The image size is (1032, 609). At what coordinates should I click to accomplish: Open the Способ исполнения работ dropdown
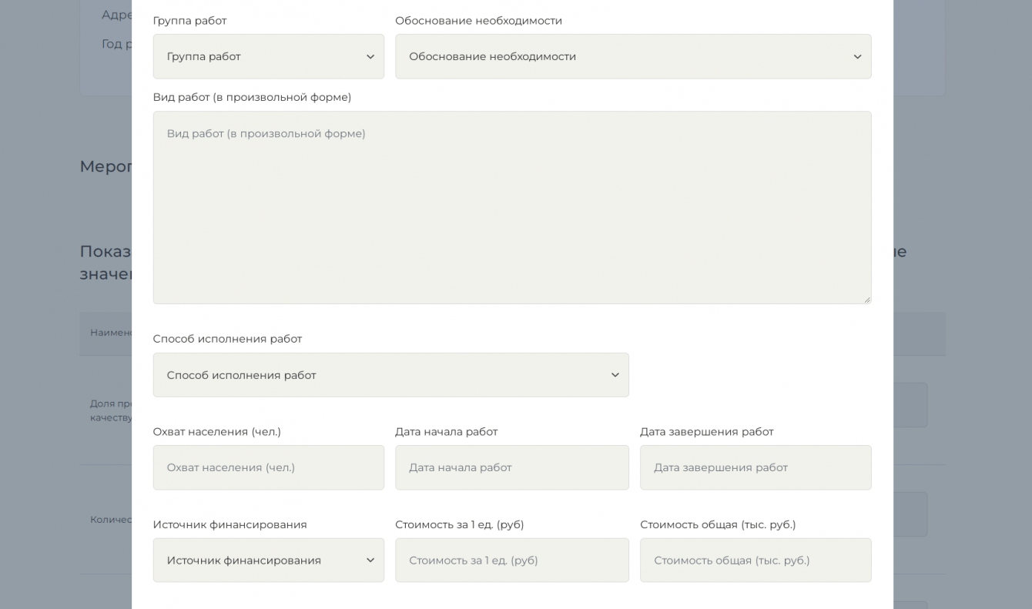click(x=390, y=375)
